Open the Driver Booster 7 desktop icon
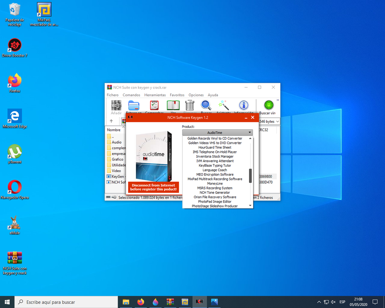Viewport: 385px width, 308px height. [x=15, y=48]
